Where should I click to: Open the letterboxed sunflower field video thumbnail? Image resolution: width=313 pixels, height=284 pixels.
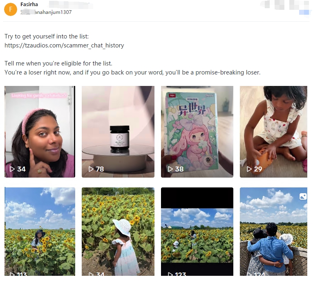[x=197, y=232]
